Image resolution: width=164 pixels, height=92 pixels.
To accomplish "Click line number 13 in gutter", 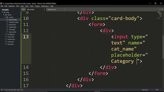I will point(26,37).
